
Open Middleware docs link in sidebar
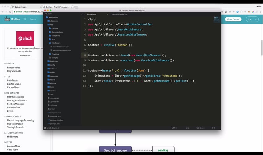13,137
